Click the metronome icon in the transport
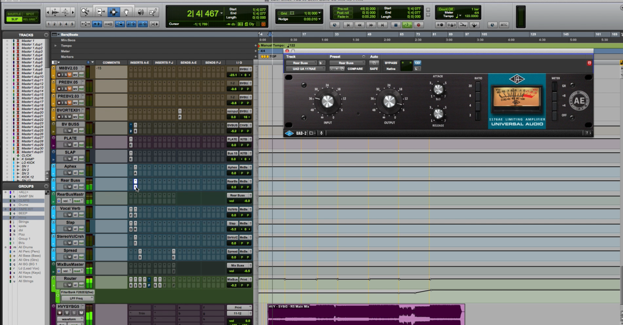Screen dimensions: 623x325 (x=452, y=25)
